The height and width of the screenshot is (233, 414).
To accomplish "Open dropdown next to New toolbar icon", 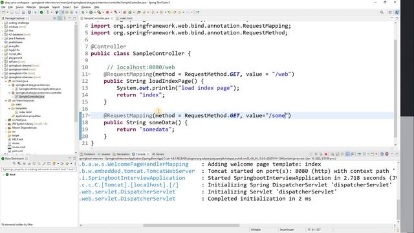I will (x=7, y=12).
